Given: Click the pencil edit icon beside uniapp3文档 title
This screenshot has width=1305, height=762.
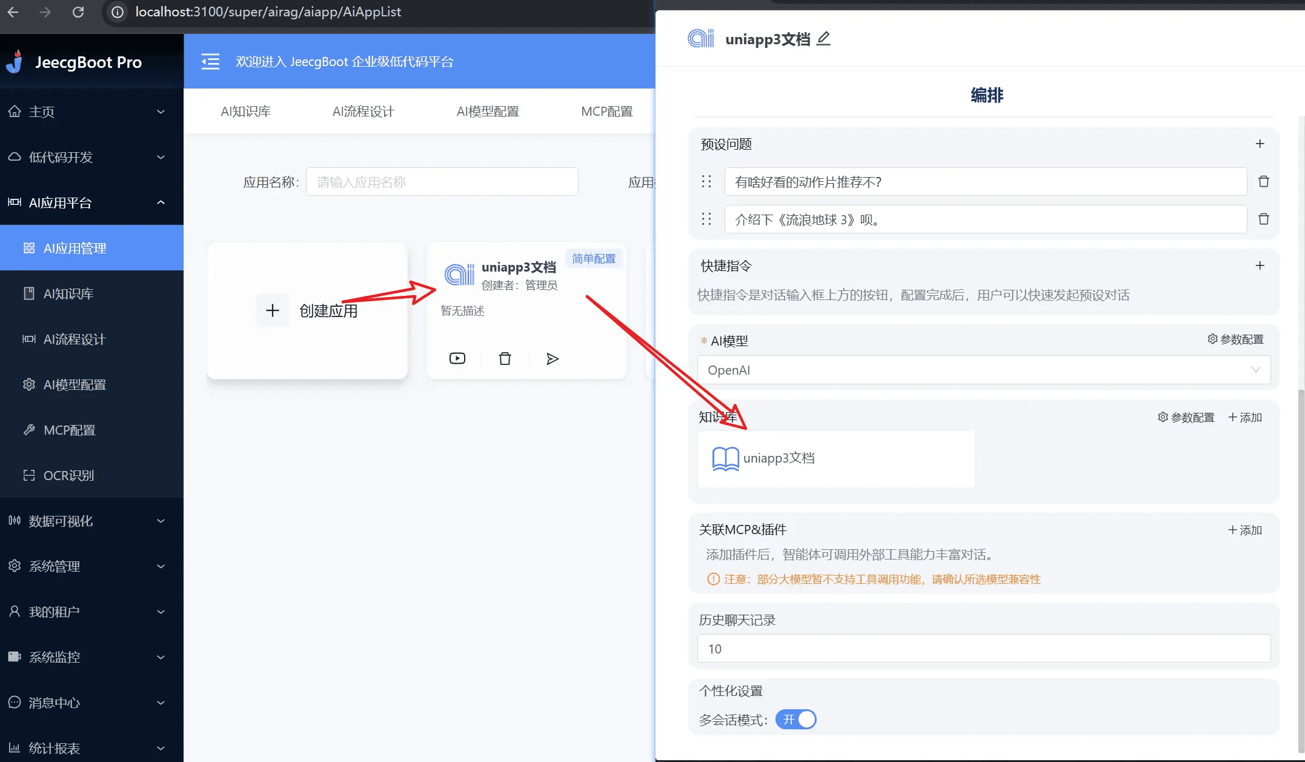Looking at the screenshot, I should pyautogui.click(x=823, y=39).
